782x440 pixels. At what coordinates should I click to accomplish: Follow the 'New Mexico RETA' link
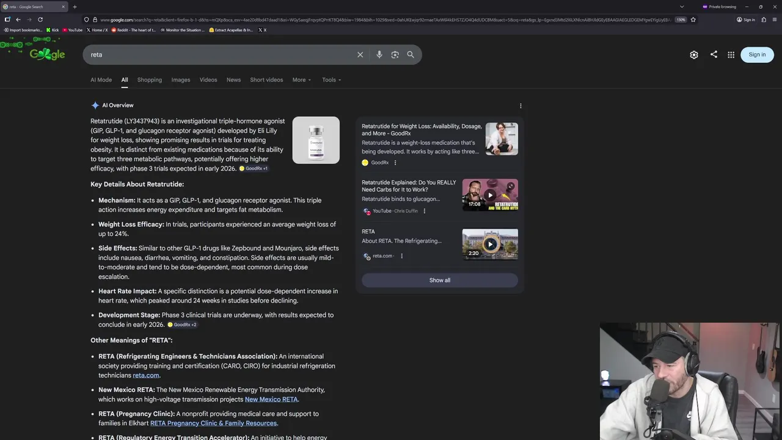271,399
